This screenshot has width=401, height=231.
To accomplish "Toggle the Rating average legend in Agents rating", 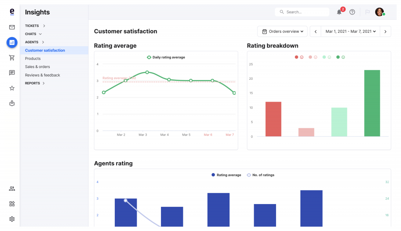I will [x=226, y=175].
